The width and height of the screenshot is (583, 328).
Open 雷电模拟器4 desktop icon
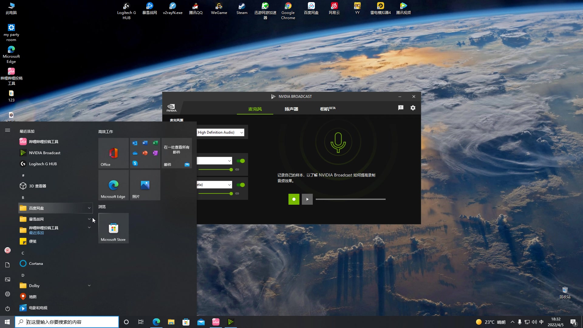point(380,9)
